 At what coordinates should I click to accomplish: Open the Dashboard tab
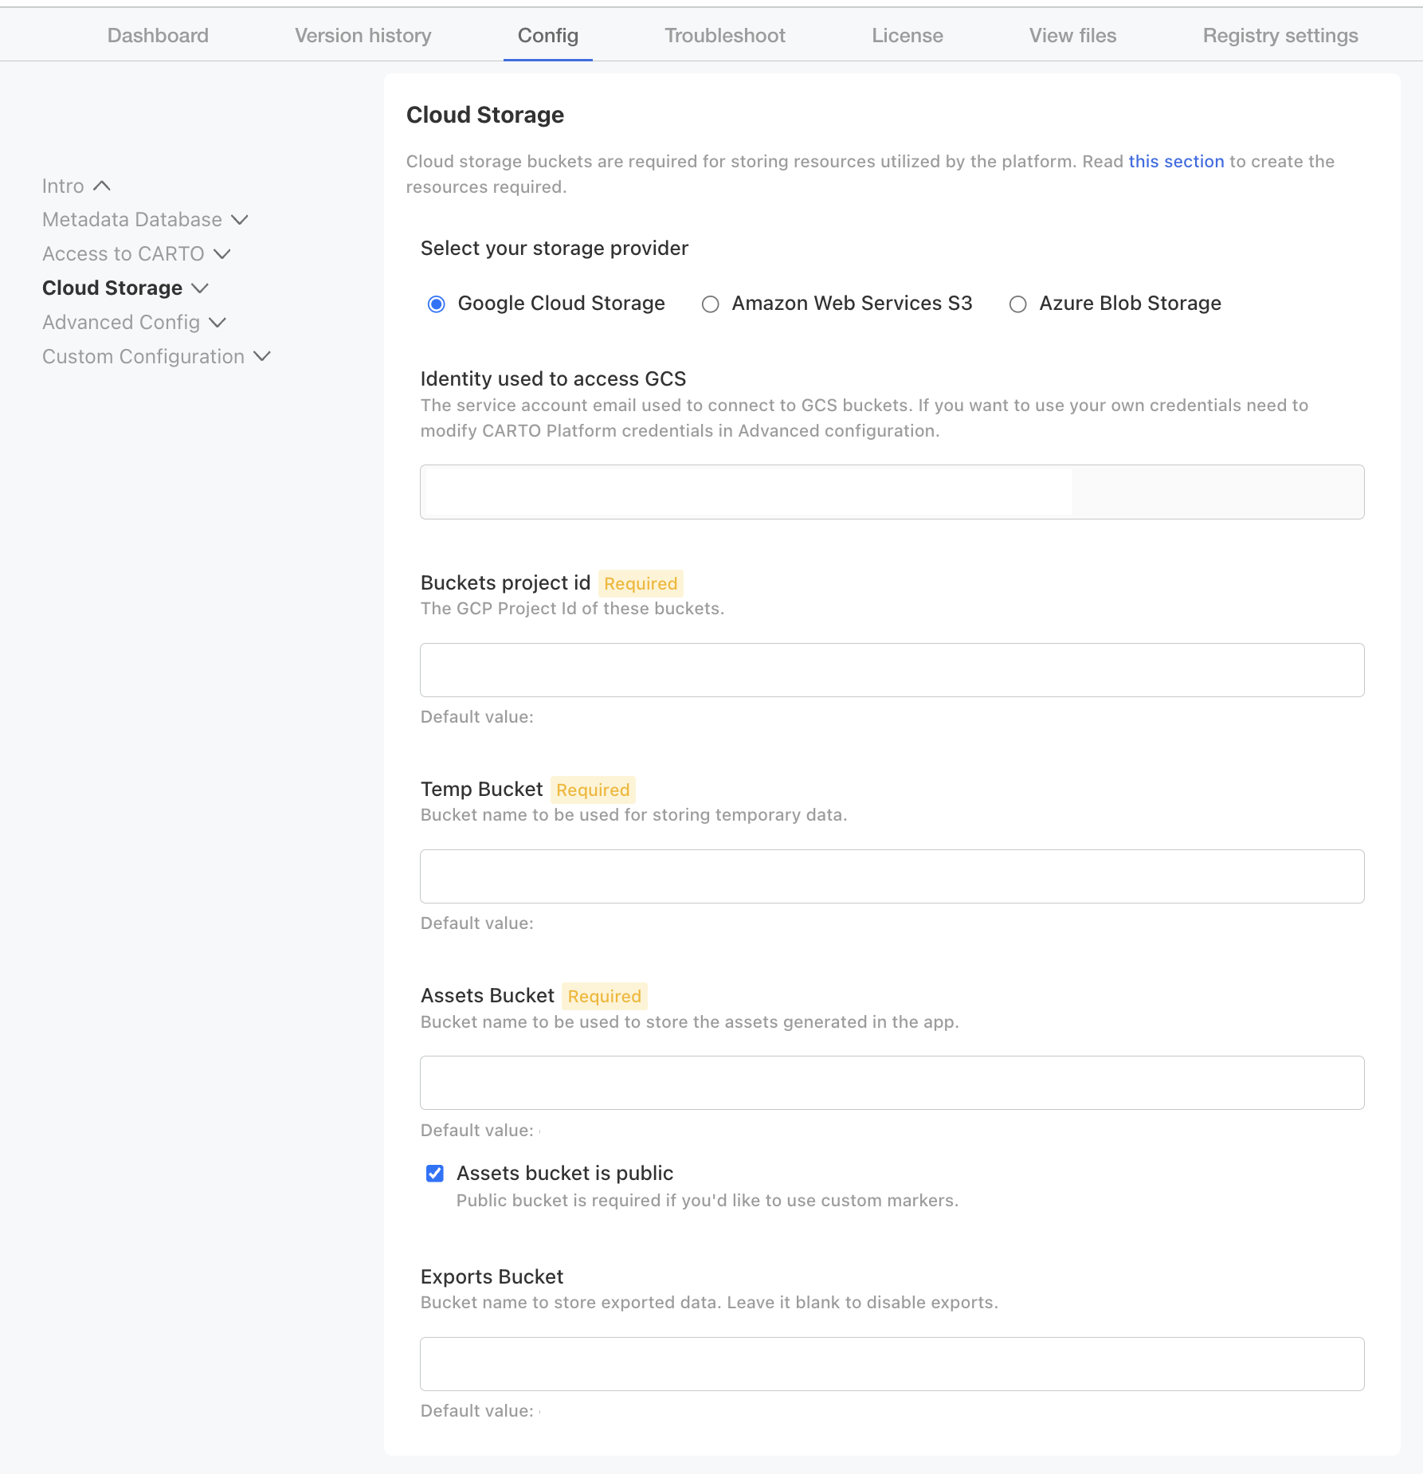click(x=158, y=36)
